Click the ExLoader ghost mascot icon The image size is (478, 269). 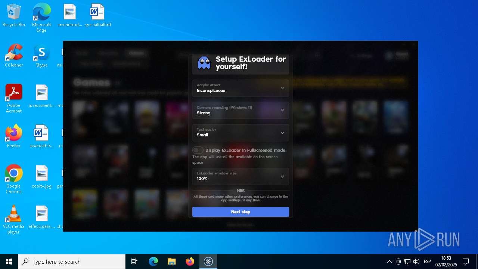click(204, 63)
